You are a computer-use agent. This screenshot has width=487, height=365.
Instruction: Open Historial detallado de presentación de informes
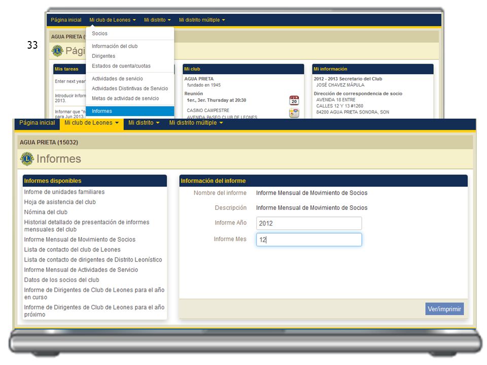(87, 226)
